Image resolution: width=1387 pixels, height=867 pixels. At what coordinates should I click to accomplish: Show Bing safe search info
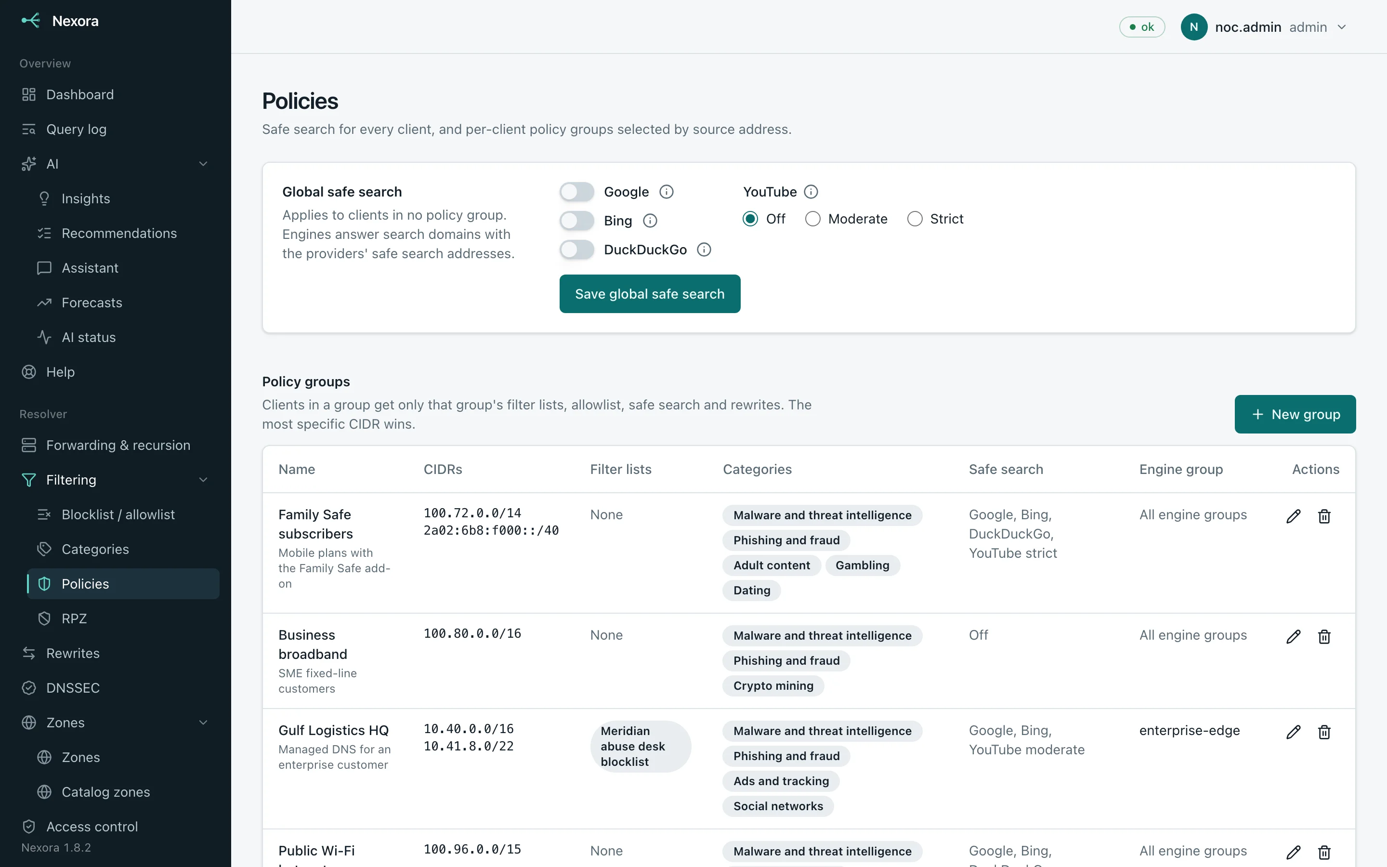coord(649,221)
